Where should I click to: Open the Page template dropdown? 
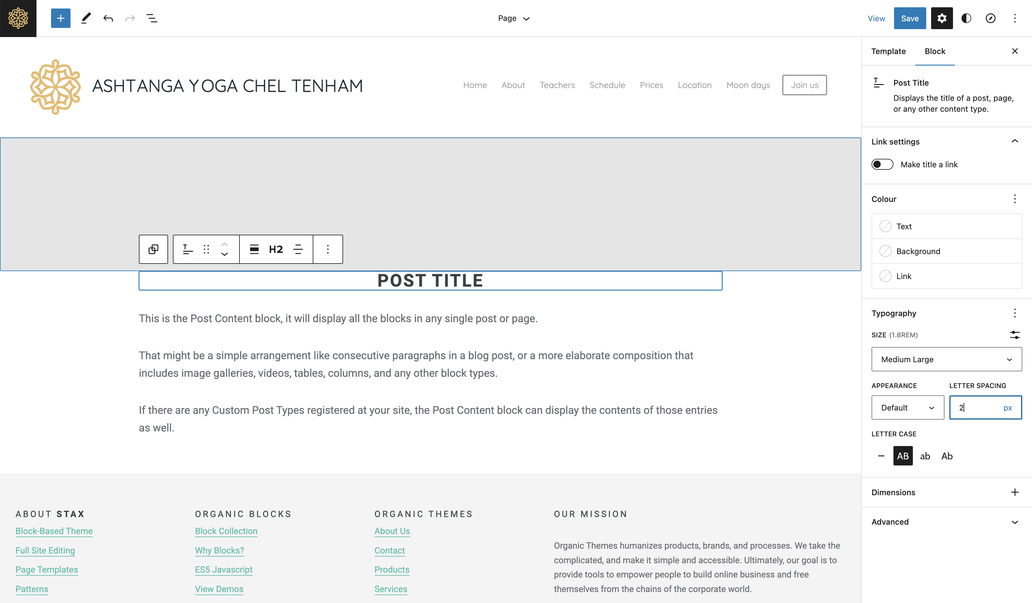514,19
